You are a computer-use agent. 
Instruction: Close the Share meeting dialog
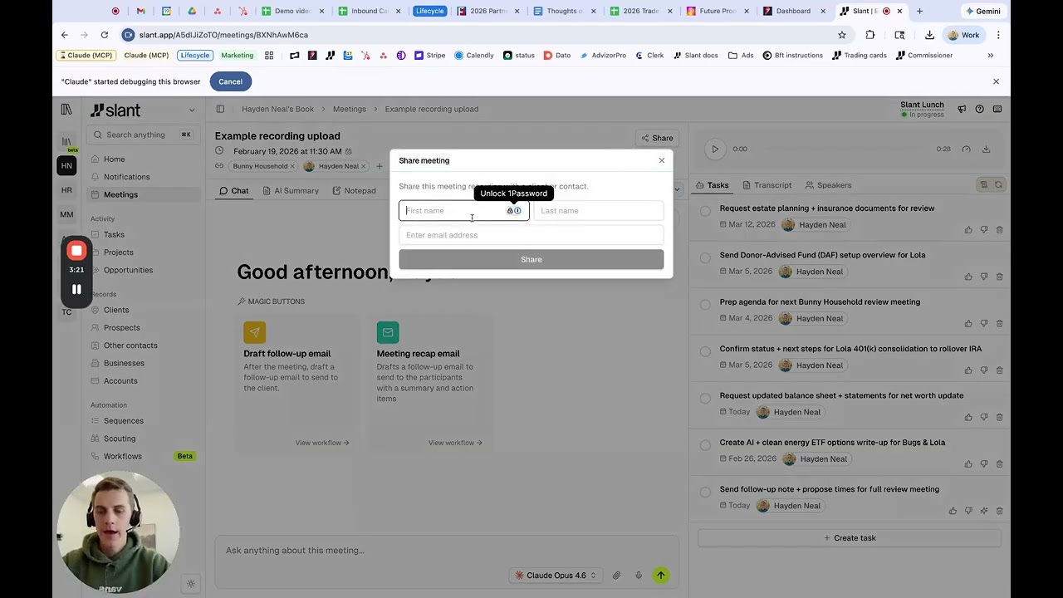click(662, 160)
